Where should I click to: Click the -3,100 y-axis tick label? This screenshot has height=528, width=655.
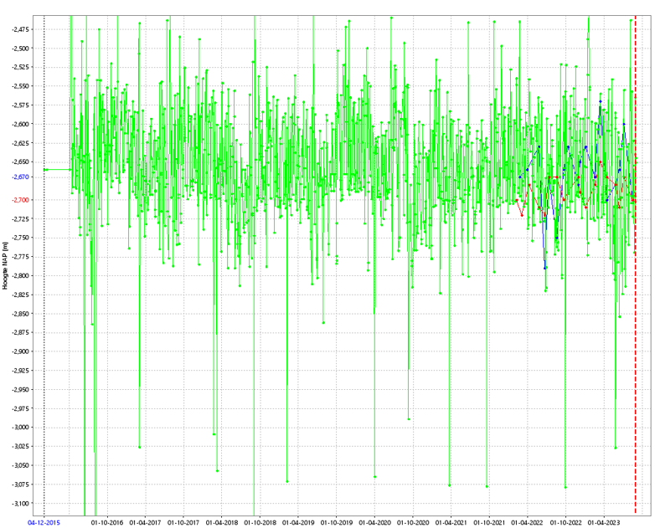coord(20,503)
